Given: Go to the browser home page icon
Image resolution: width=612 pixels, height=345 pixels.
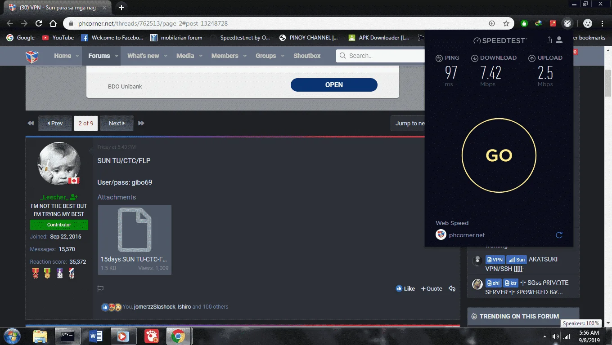Looking at the screenshot, I should 53,23.
